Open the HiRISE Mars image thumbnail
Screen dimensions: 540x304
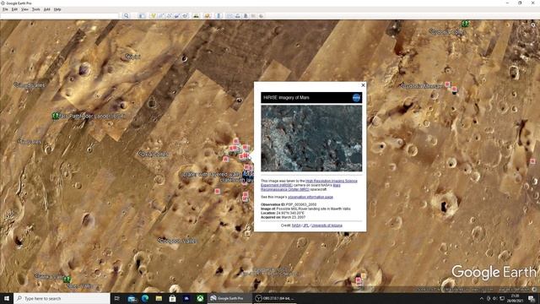click(311, 138)
